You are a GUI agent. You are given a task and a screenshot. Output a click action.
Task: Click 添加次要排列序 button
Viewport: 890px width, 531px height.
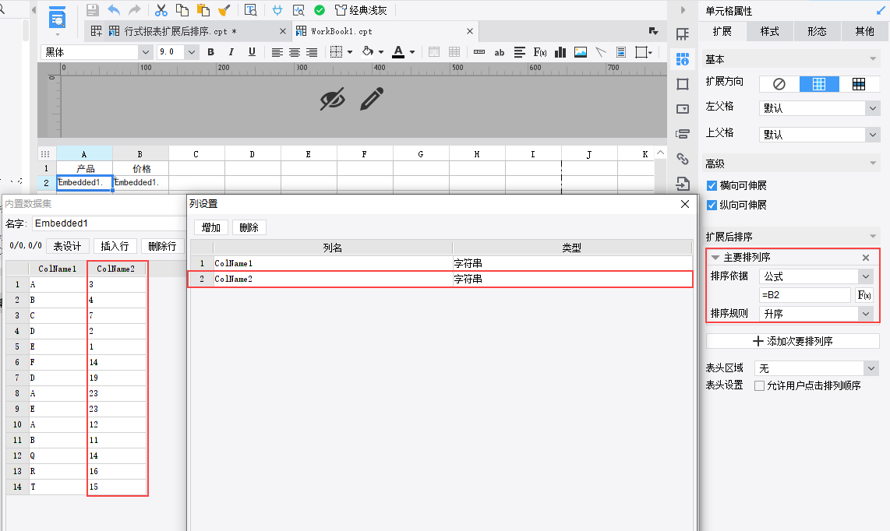[x=793, y=341]
